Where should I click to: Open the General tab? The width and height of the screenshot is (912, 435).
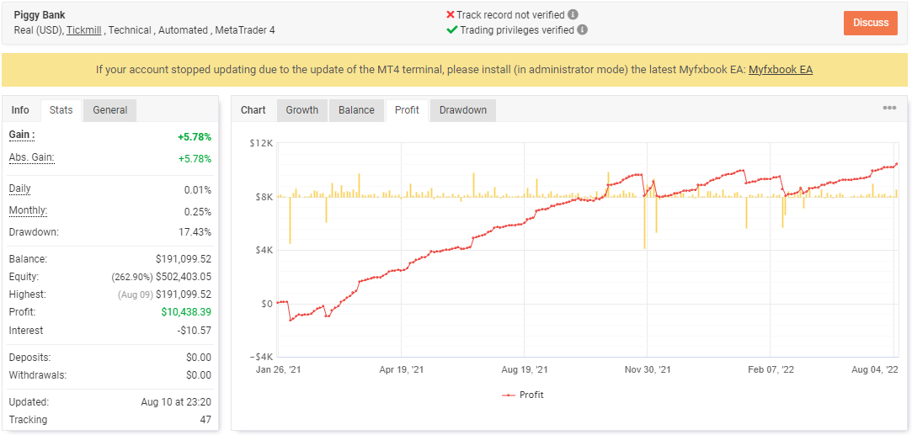(110, 109)
